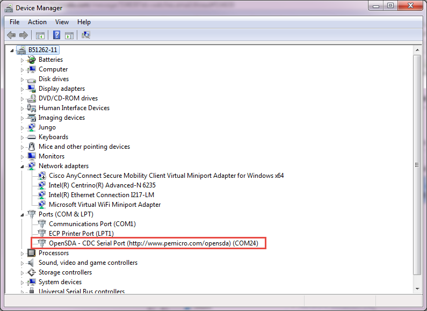Close the Device Manager window
427x311 pixels.
410,6
